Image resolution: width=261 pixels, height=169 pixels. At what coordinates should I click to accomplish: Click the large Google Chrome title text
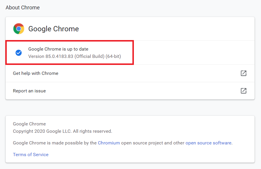[54, 29]
